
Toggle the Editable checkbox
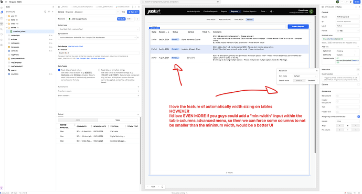click(x=358, y=84)
